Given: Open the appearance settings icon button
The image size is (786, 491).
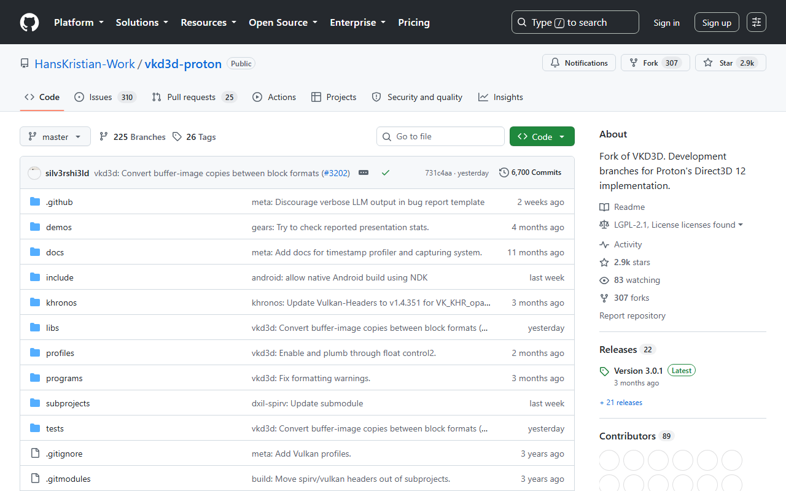Looking at the screenshot, I should pyautogui.click(x=757, y=23).
